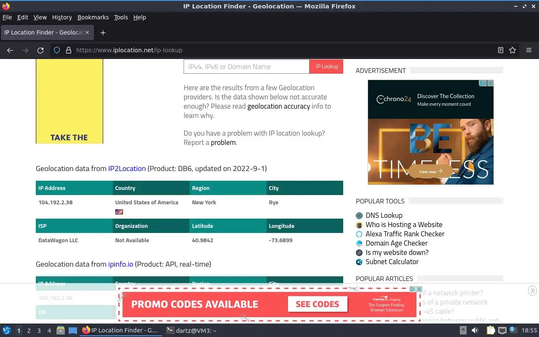Select latitude value 40.9842
Viewport: 539px width, 337px height.
pos(203,240)
